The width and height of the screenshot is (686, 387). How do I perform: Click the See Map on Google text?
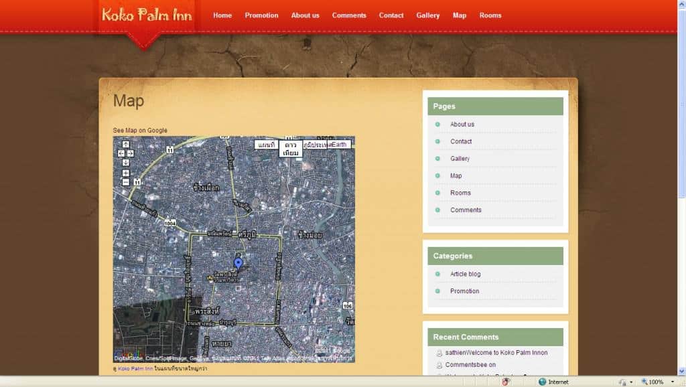[x=140, y=131]
